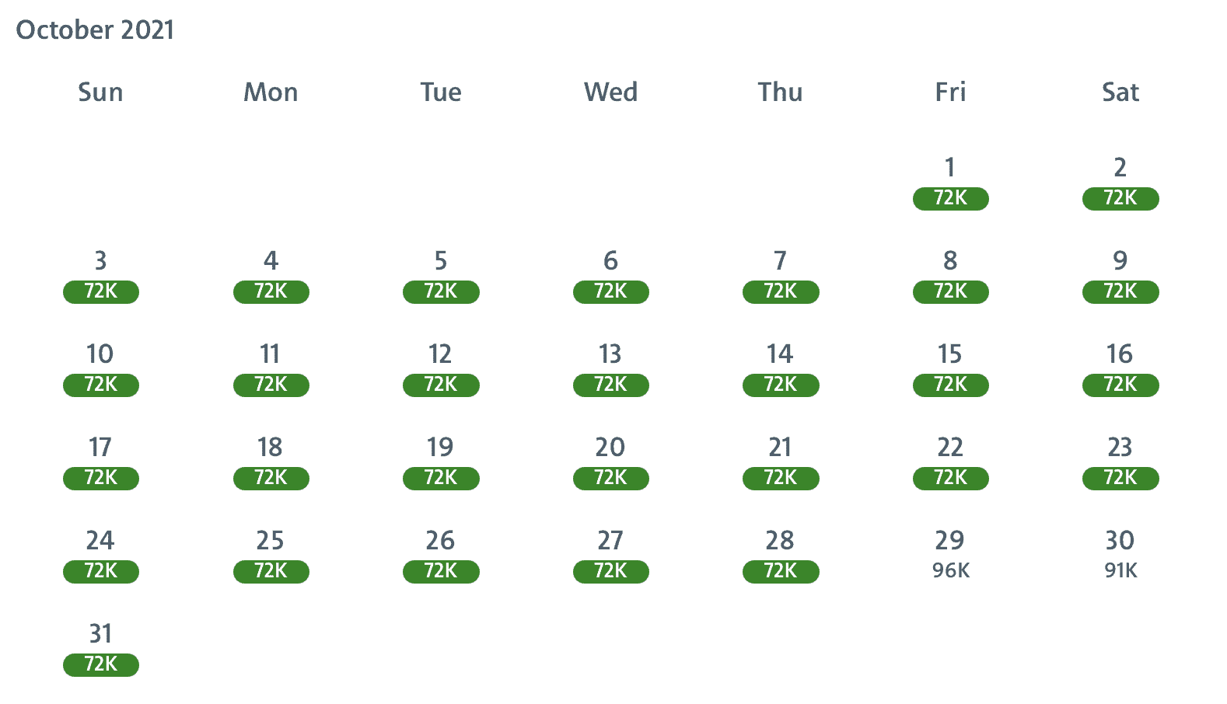This screenshot has height=704, width=1227.
Task: Pick October 3 on the calendar
Action: coord(100,277)
